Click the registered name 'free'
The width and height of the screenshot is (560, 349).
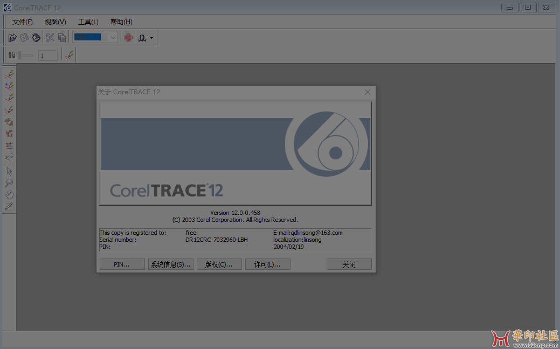click(x=191, y=233)
